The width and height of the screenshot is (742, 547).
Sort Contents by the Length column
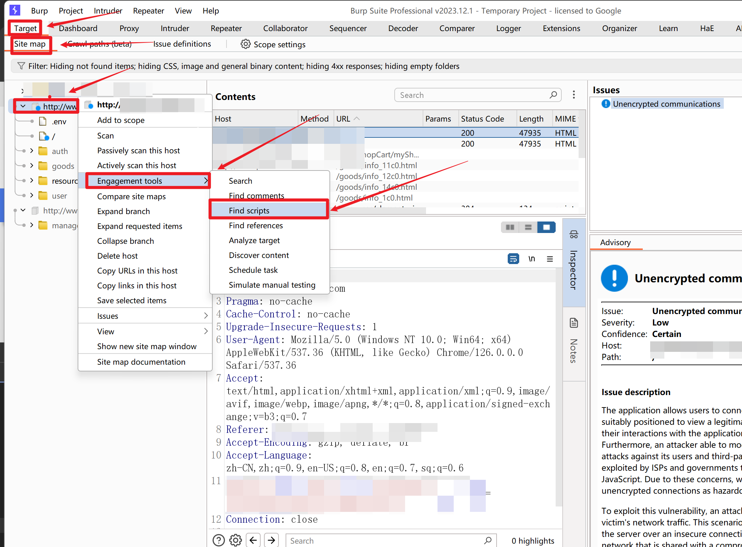pyautogui.click(x=534, y=119)
